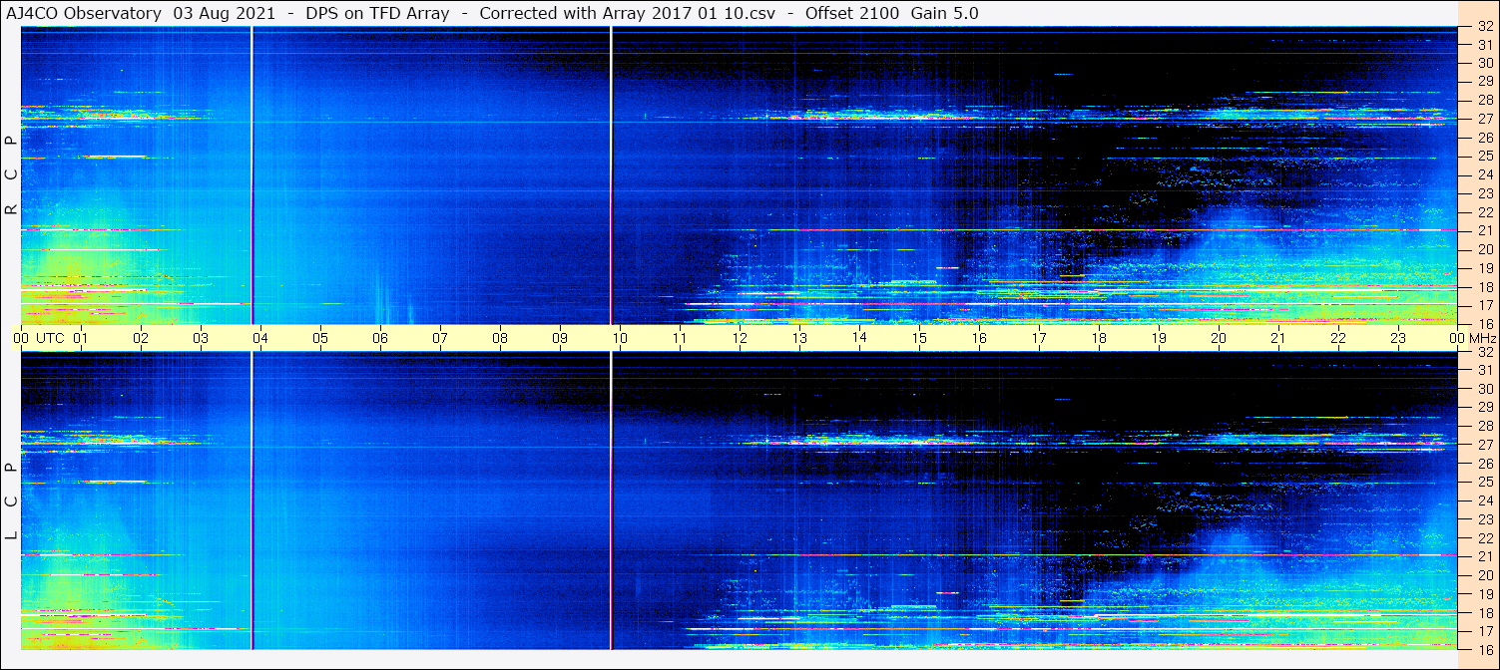Image resolution: width=1500 pixels, height=670 pixels.
Task: Click hour label "19" on the time axis
Action: pos(1159,338)
